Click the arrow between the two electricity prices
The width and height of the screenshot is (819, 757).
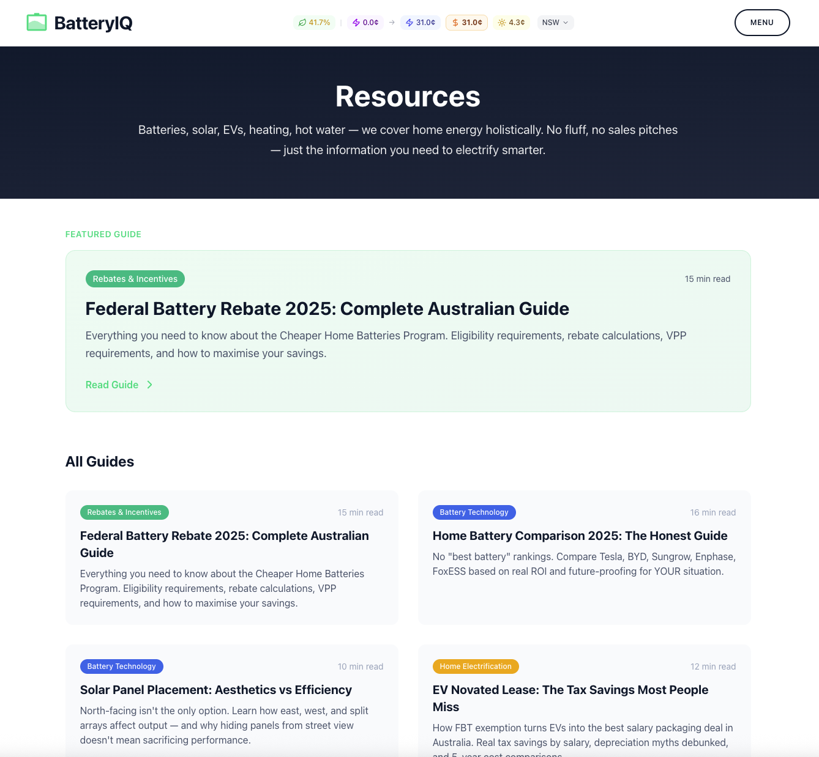(x=391, y=22)
